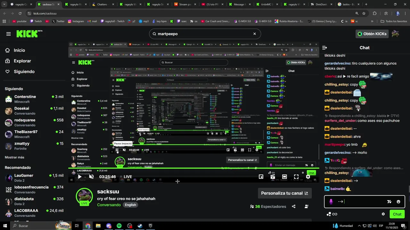This screenshot has height=230, width=410.
Task: Click the chat panel scrollbar
Action: click(x=408, y=189)
